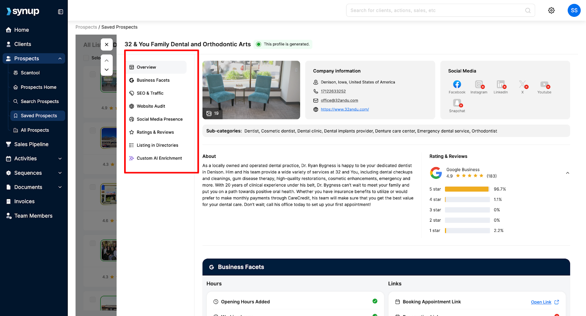
Task: Click the search magnifier icon in search bar
Action: point(528,10)
